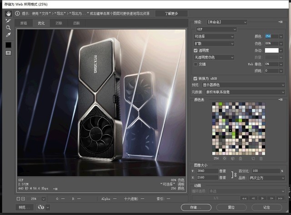Select the Hand tool

(8, 14)
